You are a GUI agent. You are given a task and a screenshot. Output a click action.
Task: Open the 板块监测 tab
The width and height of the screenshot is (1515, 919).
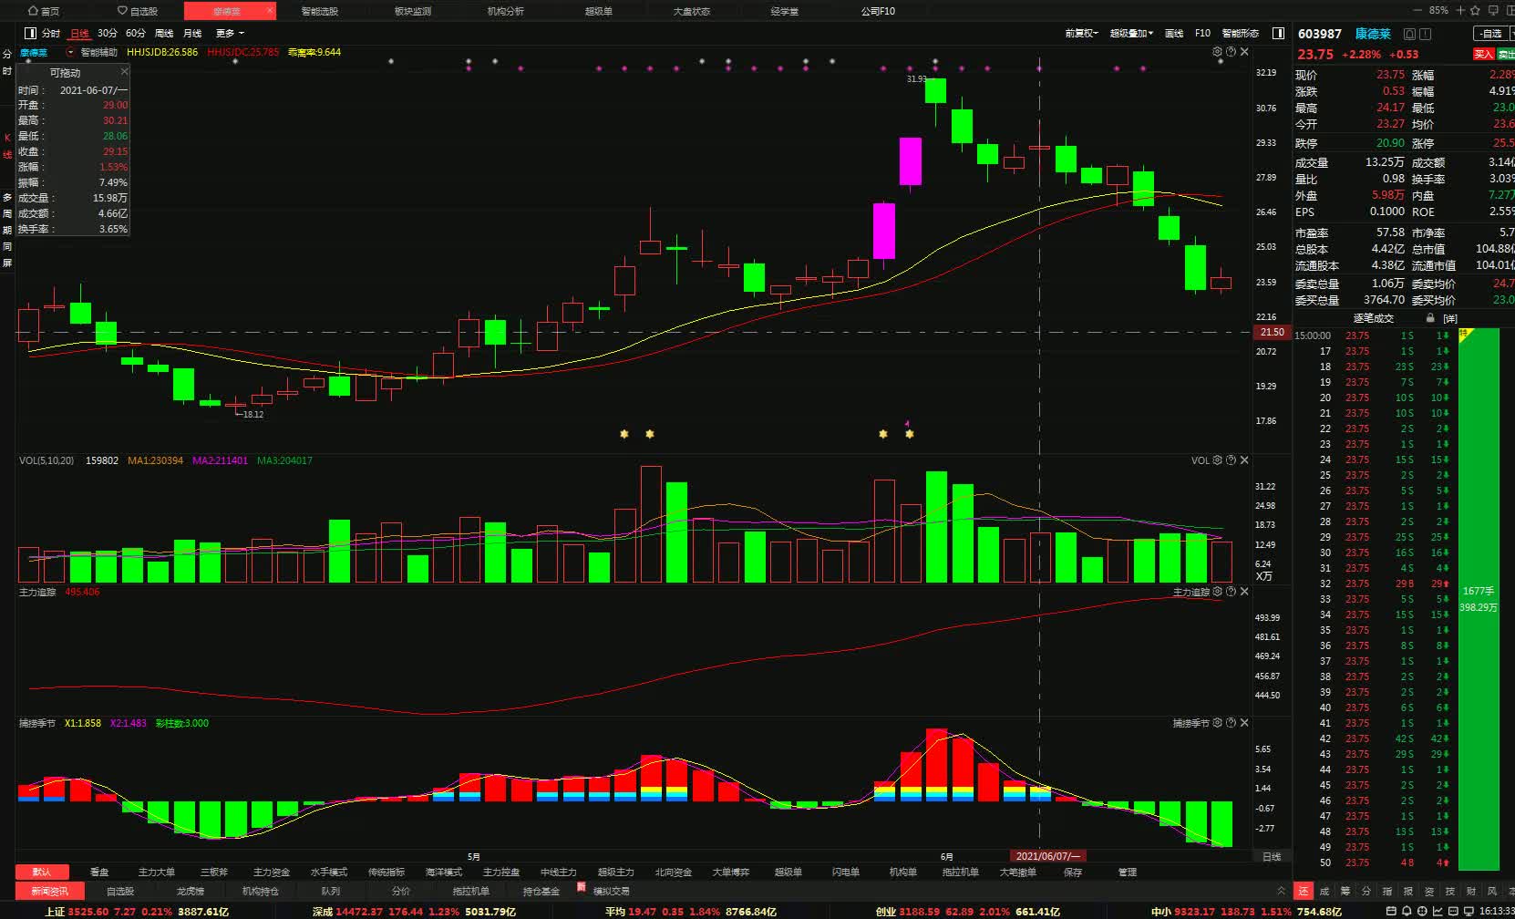point(412,11)
